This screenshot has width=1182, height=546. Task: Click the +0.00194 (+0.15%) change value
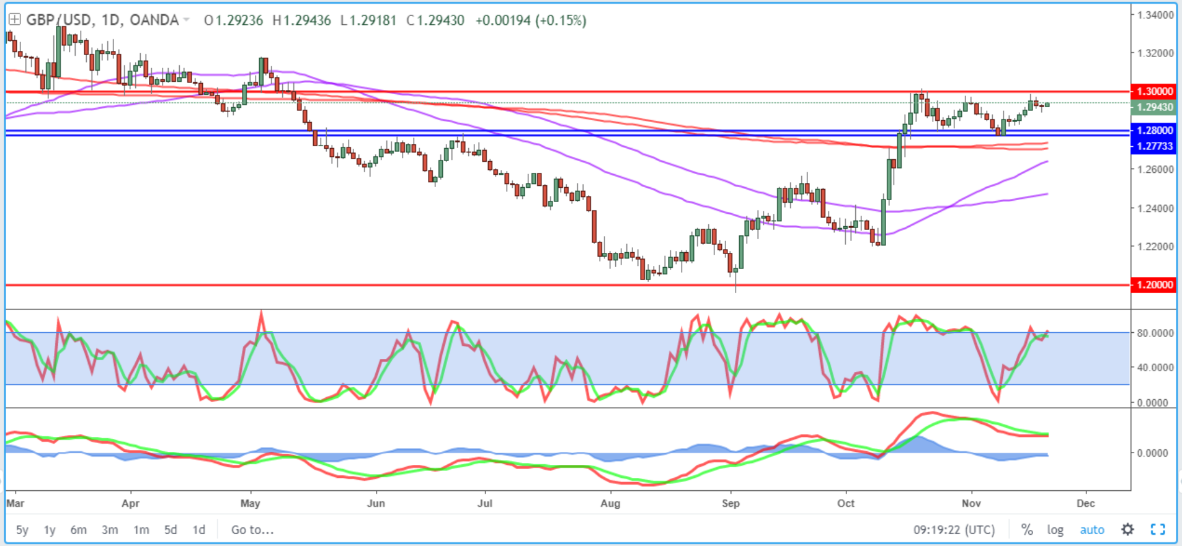tap(531, 20)
